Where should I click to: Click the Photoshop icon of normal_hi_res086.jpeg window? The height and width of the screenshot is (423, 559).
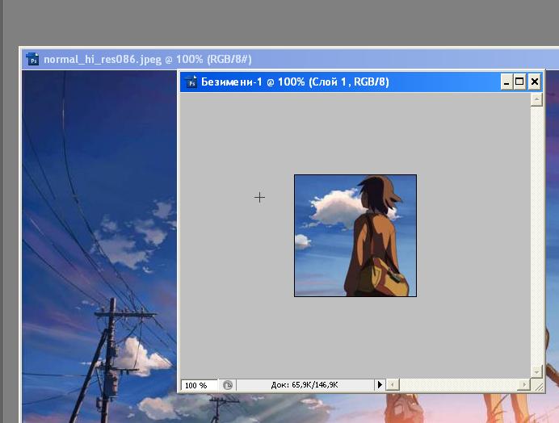[x=32, y=59]
